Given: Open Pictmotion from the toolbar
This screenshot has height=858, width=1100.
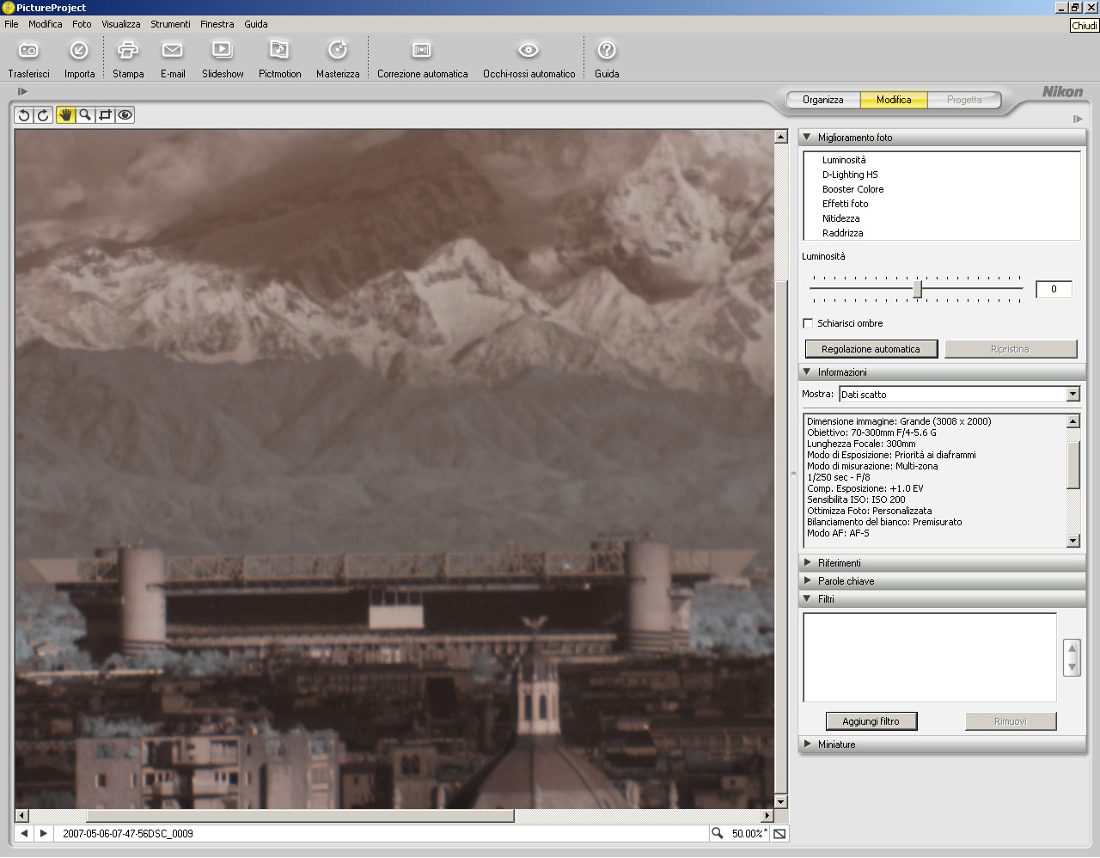Looking at the screenshot, I should pos(279,51).
